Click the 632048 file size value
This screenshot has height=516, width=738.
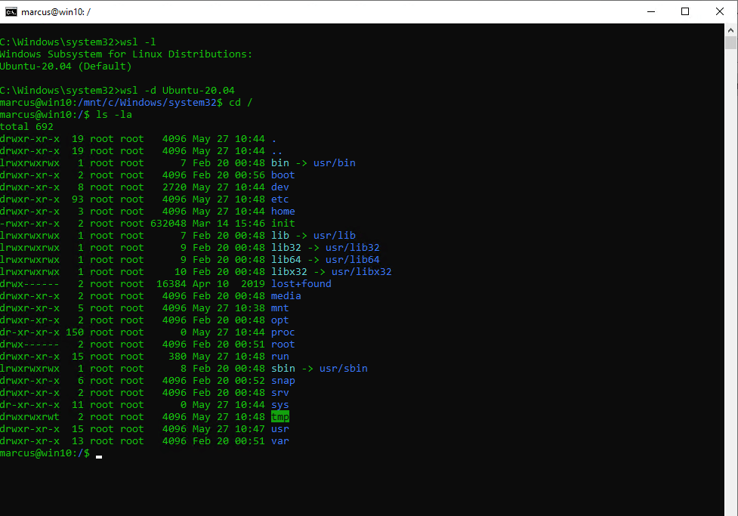168,224
